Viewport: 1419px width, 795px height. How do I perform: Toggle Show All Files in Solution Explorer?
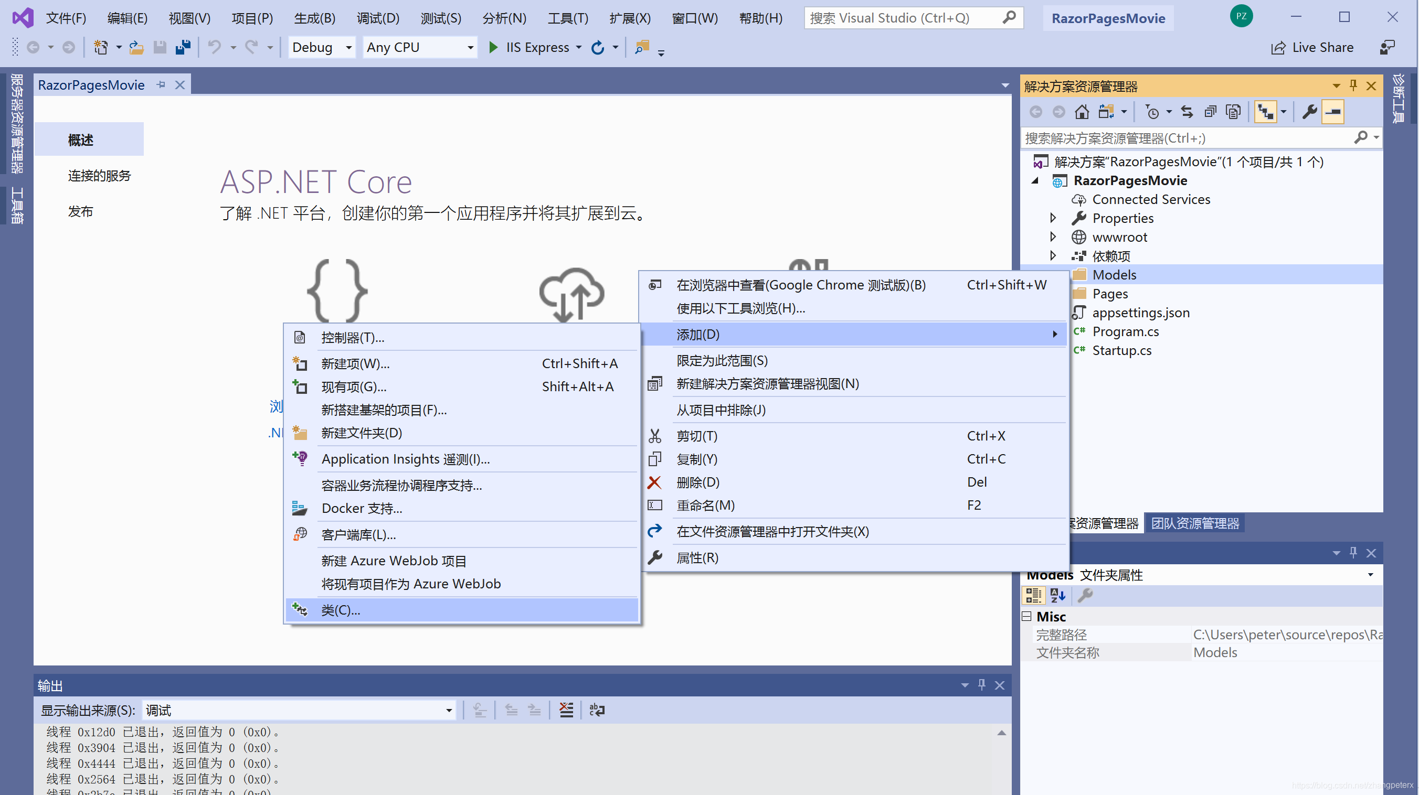click(1233, 112)
